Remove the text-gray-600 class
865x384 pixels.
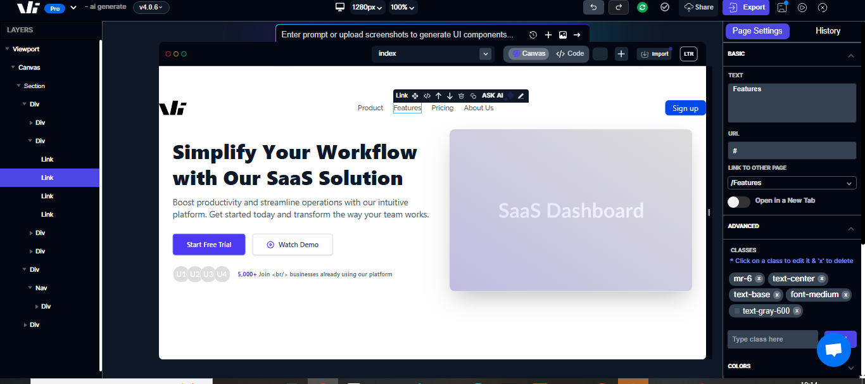(797, 310)
